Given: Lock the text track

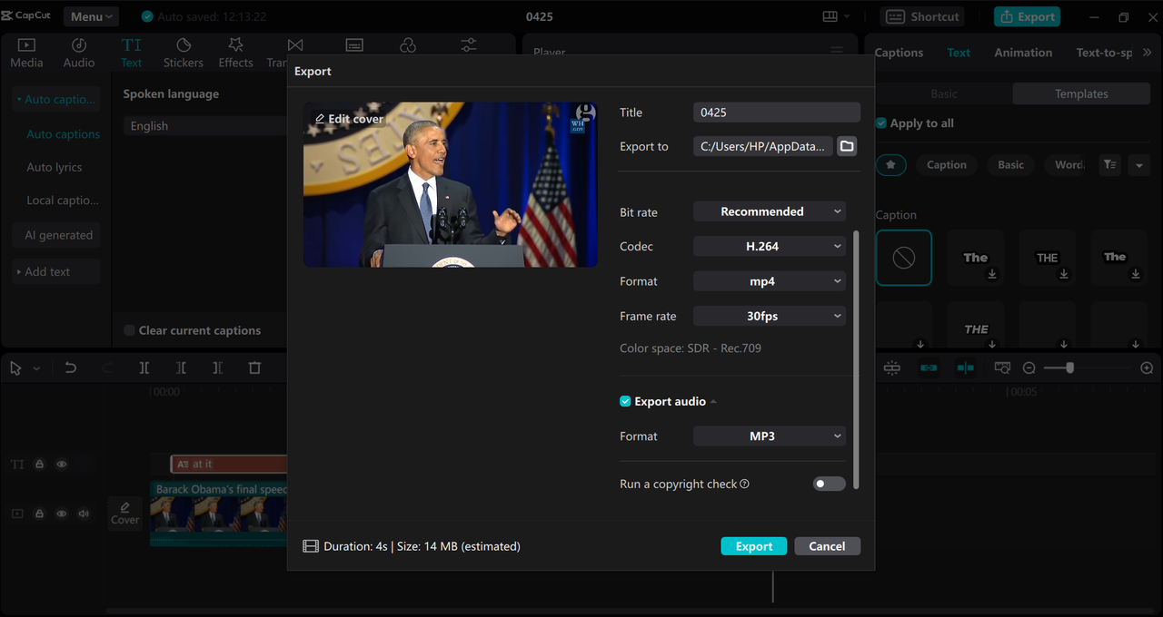Looking at the screenshot, I should (39, 464).
